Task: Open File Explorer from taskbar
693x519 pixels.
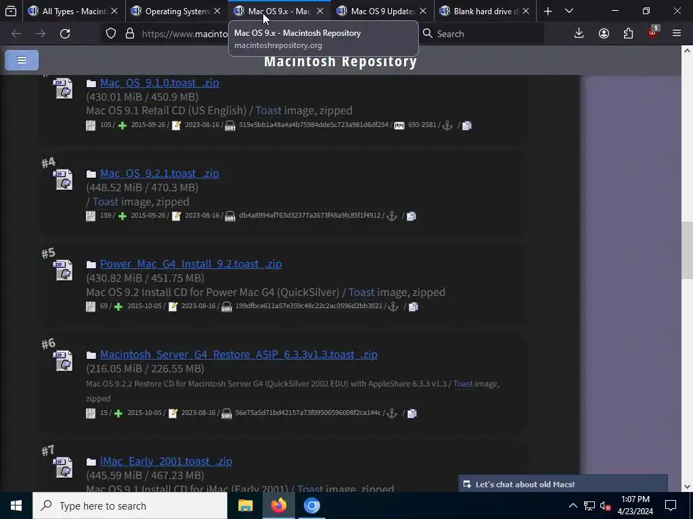Action: coord(245,505)
